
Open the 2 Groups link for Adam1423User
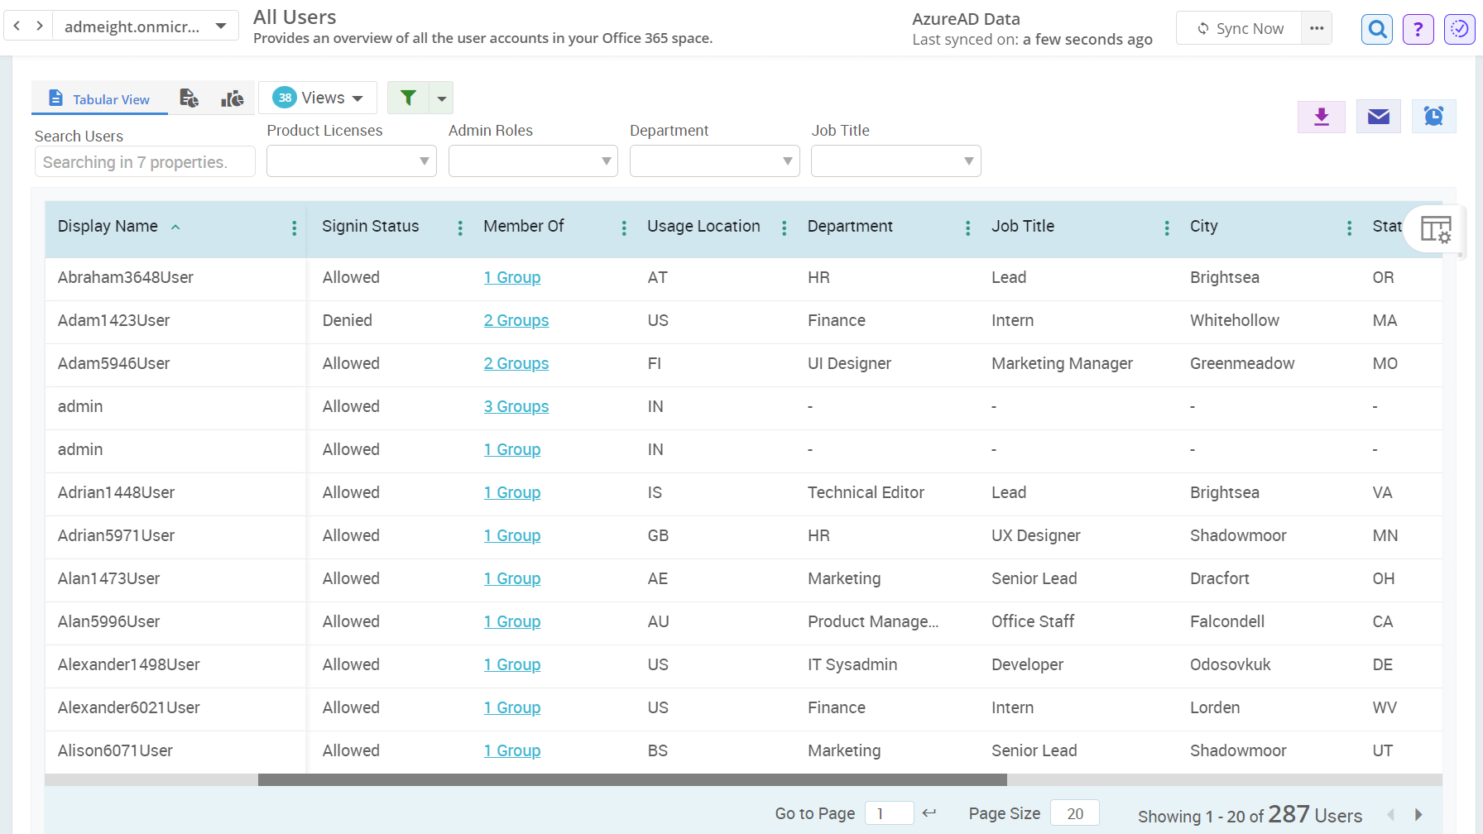click(516, 320)
